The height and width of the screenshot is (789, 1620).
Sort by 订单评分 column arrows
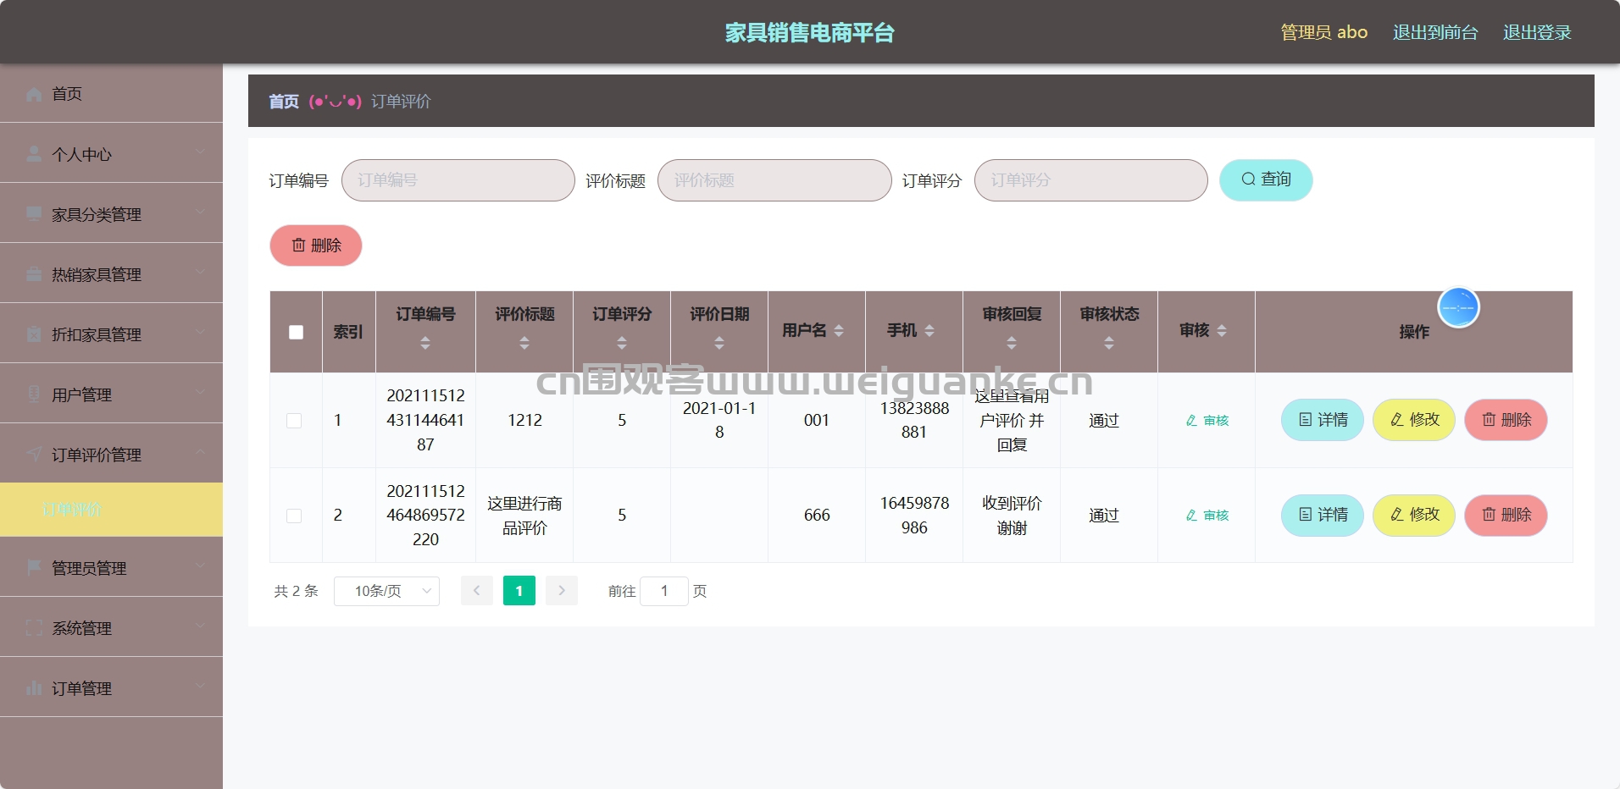[x=622, y=343]
